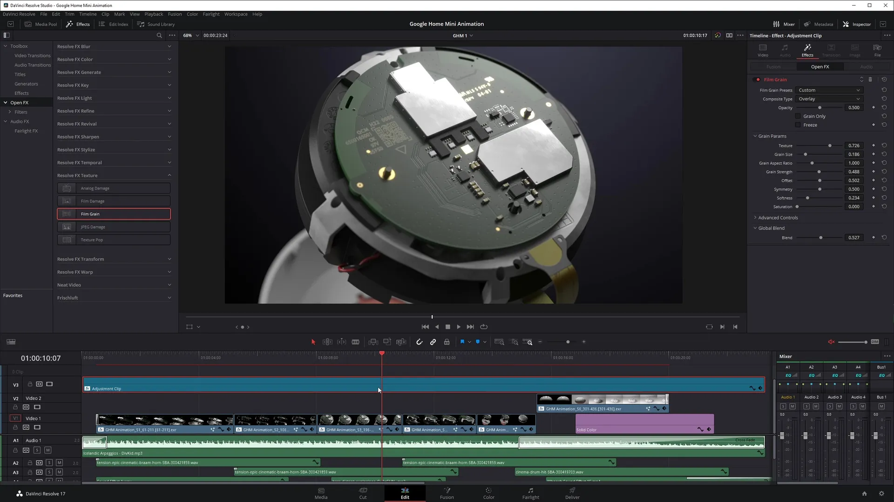Image resolution: width=894 pixels, height=502 pixels.
Task: Adjust the Global Blend slider
Action: click(x=820, y=238)
